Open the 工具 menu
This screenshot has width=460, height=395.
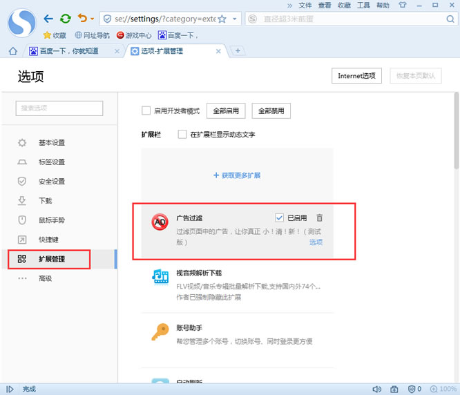coord(363,5)
